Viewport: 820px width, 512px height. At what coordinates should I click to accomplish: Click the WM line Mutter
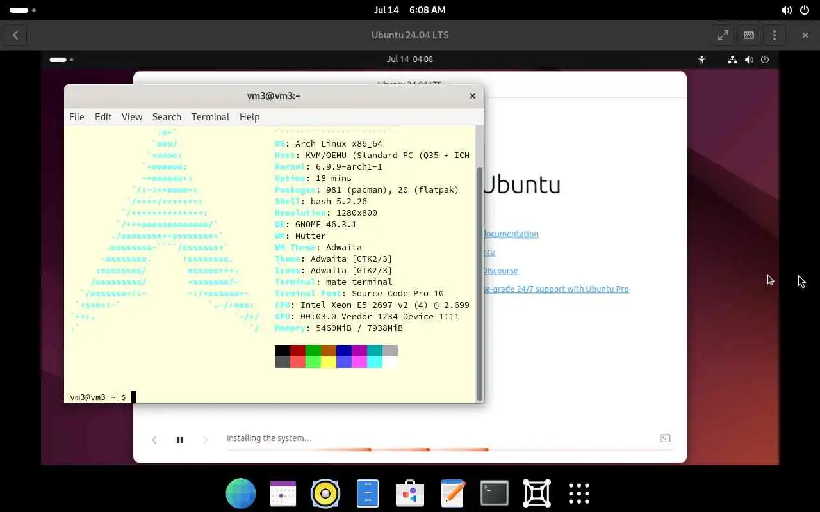pos(300,236)
